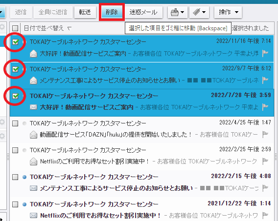278x221 pixels.
Task: Click envelope icon of DAZN hulu message
Action: tap(33, 135)
